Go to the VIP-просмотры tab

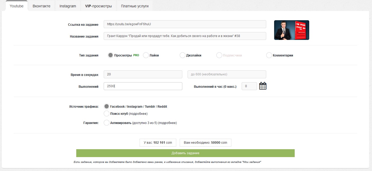pos(98,6)
